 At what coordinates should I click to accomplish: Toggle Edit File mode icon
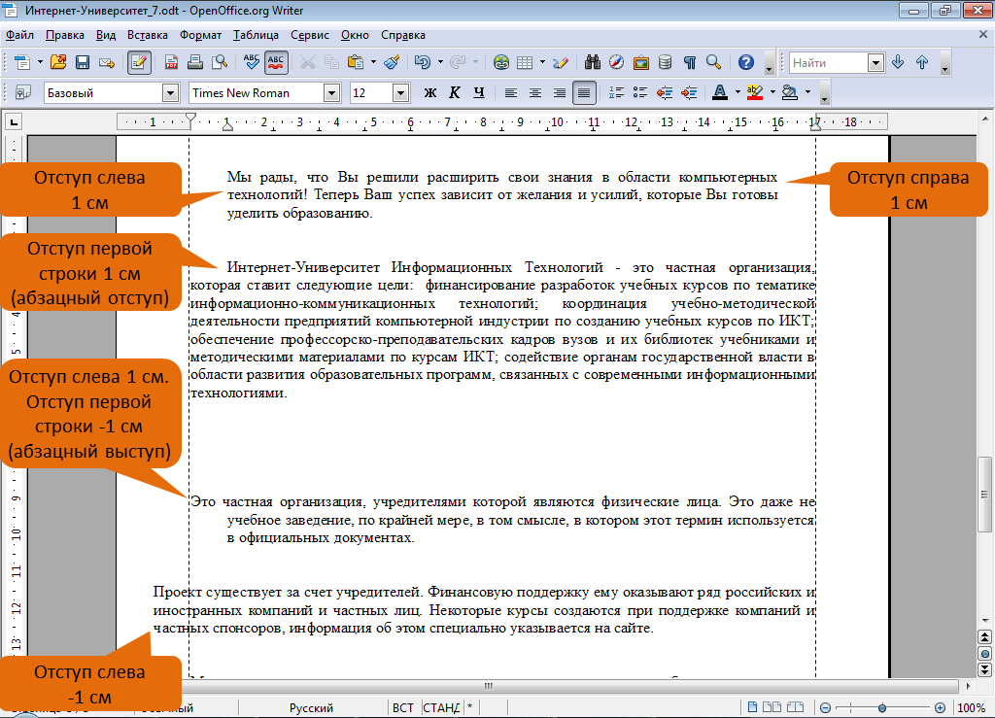click(139, 62)
